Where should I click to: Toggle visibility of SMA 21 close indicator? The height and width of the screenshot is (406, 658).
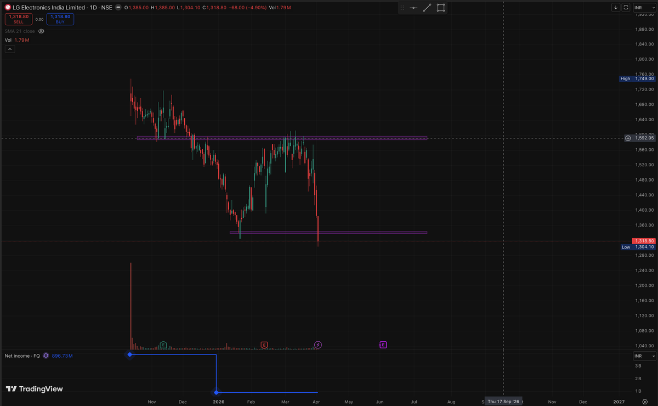(x=41, y=31)
